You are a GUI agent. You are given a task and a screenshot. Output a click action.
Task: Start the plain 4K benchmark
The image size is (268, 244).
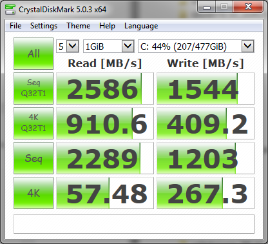tap(33, 193)
